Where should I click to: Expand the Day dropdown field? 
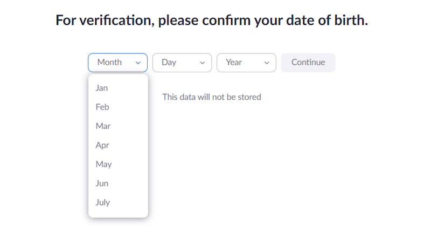tap(182, 63)
